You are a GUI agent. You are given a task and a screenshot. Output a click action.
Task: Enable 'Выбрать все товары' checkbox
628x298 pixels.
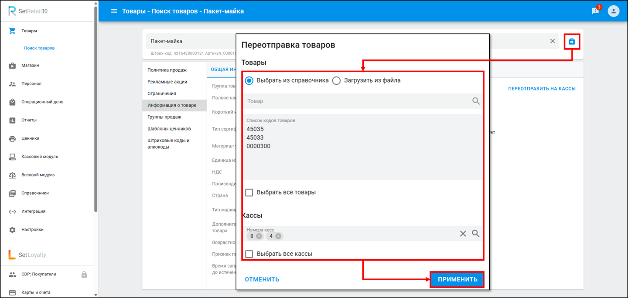(249, 192)
